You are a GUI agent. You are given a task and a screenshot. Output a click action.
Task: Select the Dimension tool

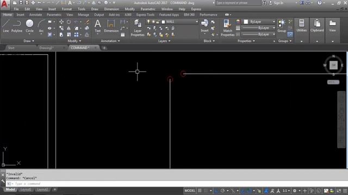tap(111, 26)
